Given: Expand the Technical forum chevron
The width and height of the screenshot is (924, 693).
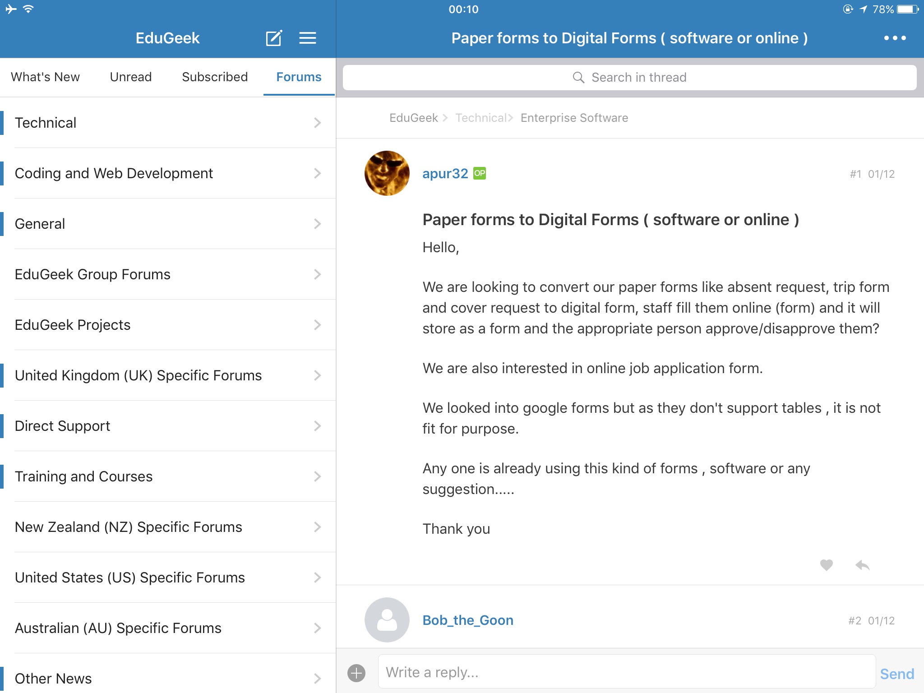Looking at the screenshot, I should [317, 123].
